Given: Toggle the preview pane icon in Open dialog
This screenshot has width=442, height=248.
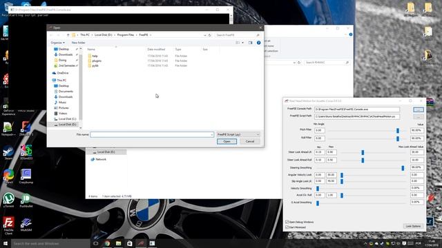Looking at the screenshot, I should click(x=250, y=43).
